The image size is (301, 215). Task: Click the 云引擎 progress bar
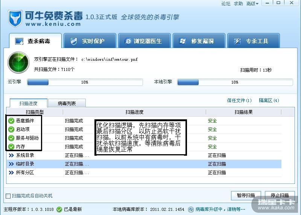click(85, 82)
